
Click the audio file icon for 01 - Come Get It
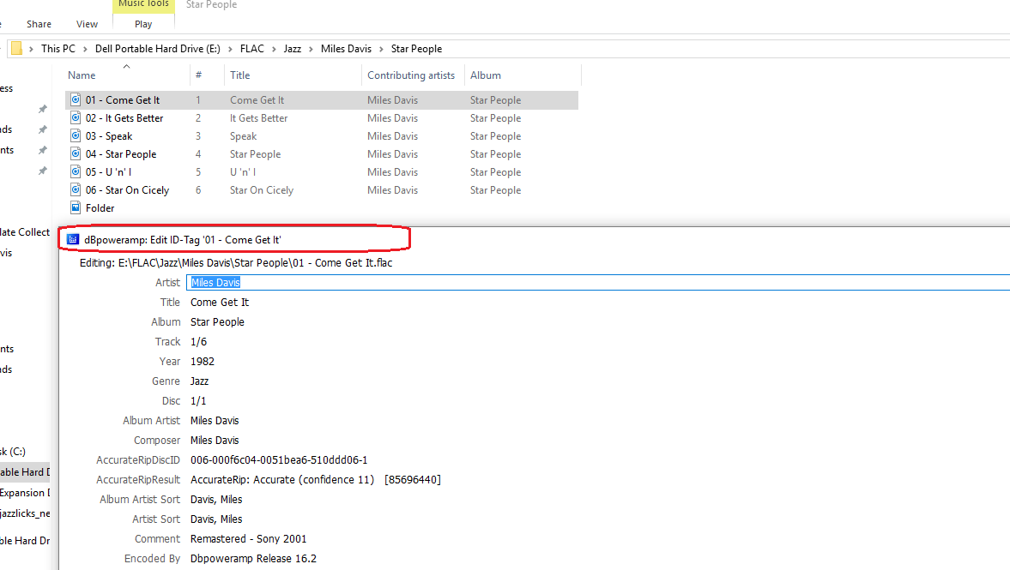tap(76, 100)
